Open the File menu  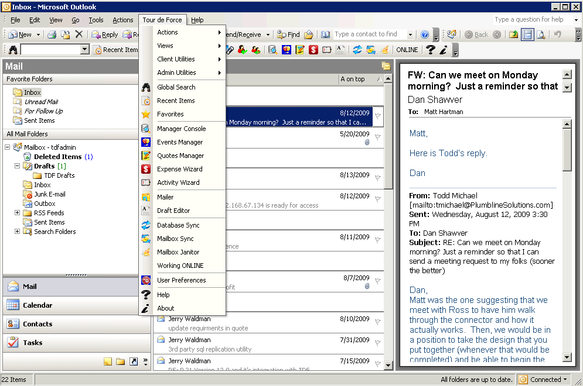point(15,20)
